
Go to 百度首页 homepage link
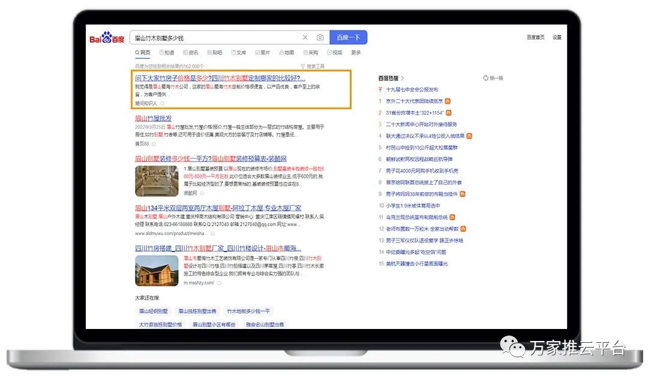[535, 37]
